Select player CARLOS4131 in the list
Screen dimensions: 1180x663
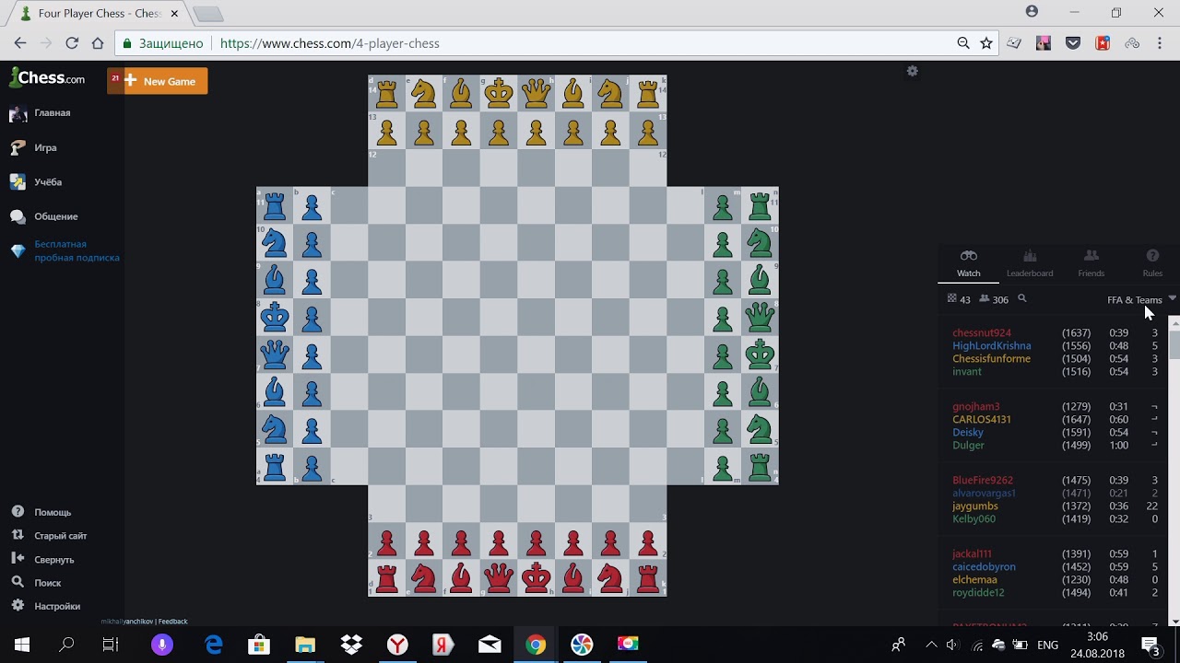(982, 420)
